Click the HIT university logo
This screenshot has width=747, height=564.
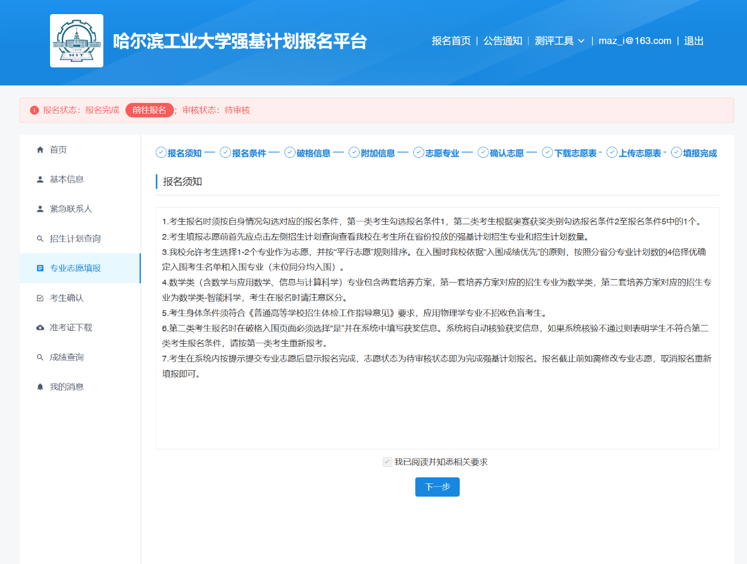[77, 41]
